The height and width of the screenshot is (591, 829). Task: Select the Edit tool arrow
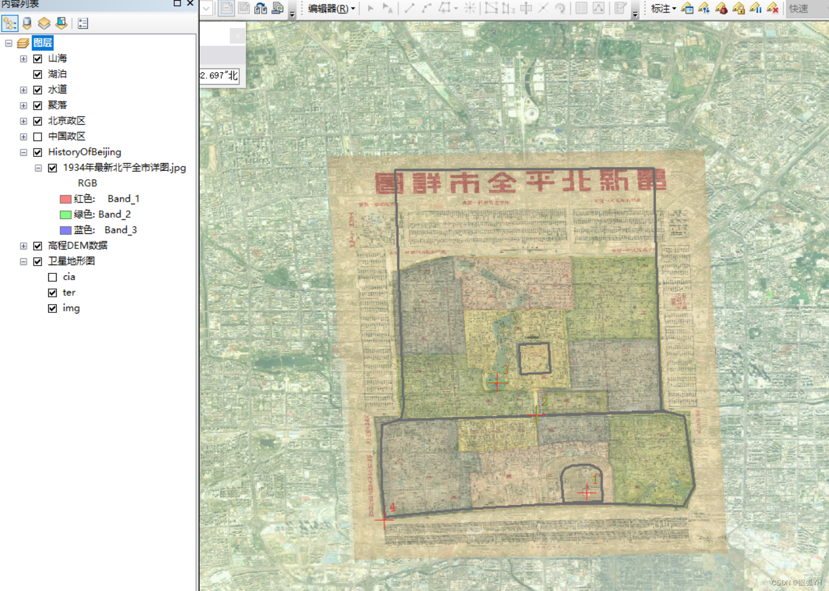371,8
